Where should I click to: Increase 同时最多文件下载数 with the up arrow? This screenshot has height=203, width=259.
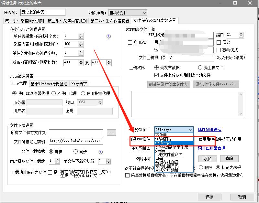pos(57,160)
